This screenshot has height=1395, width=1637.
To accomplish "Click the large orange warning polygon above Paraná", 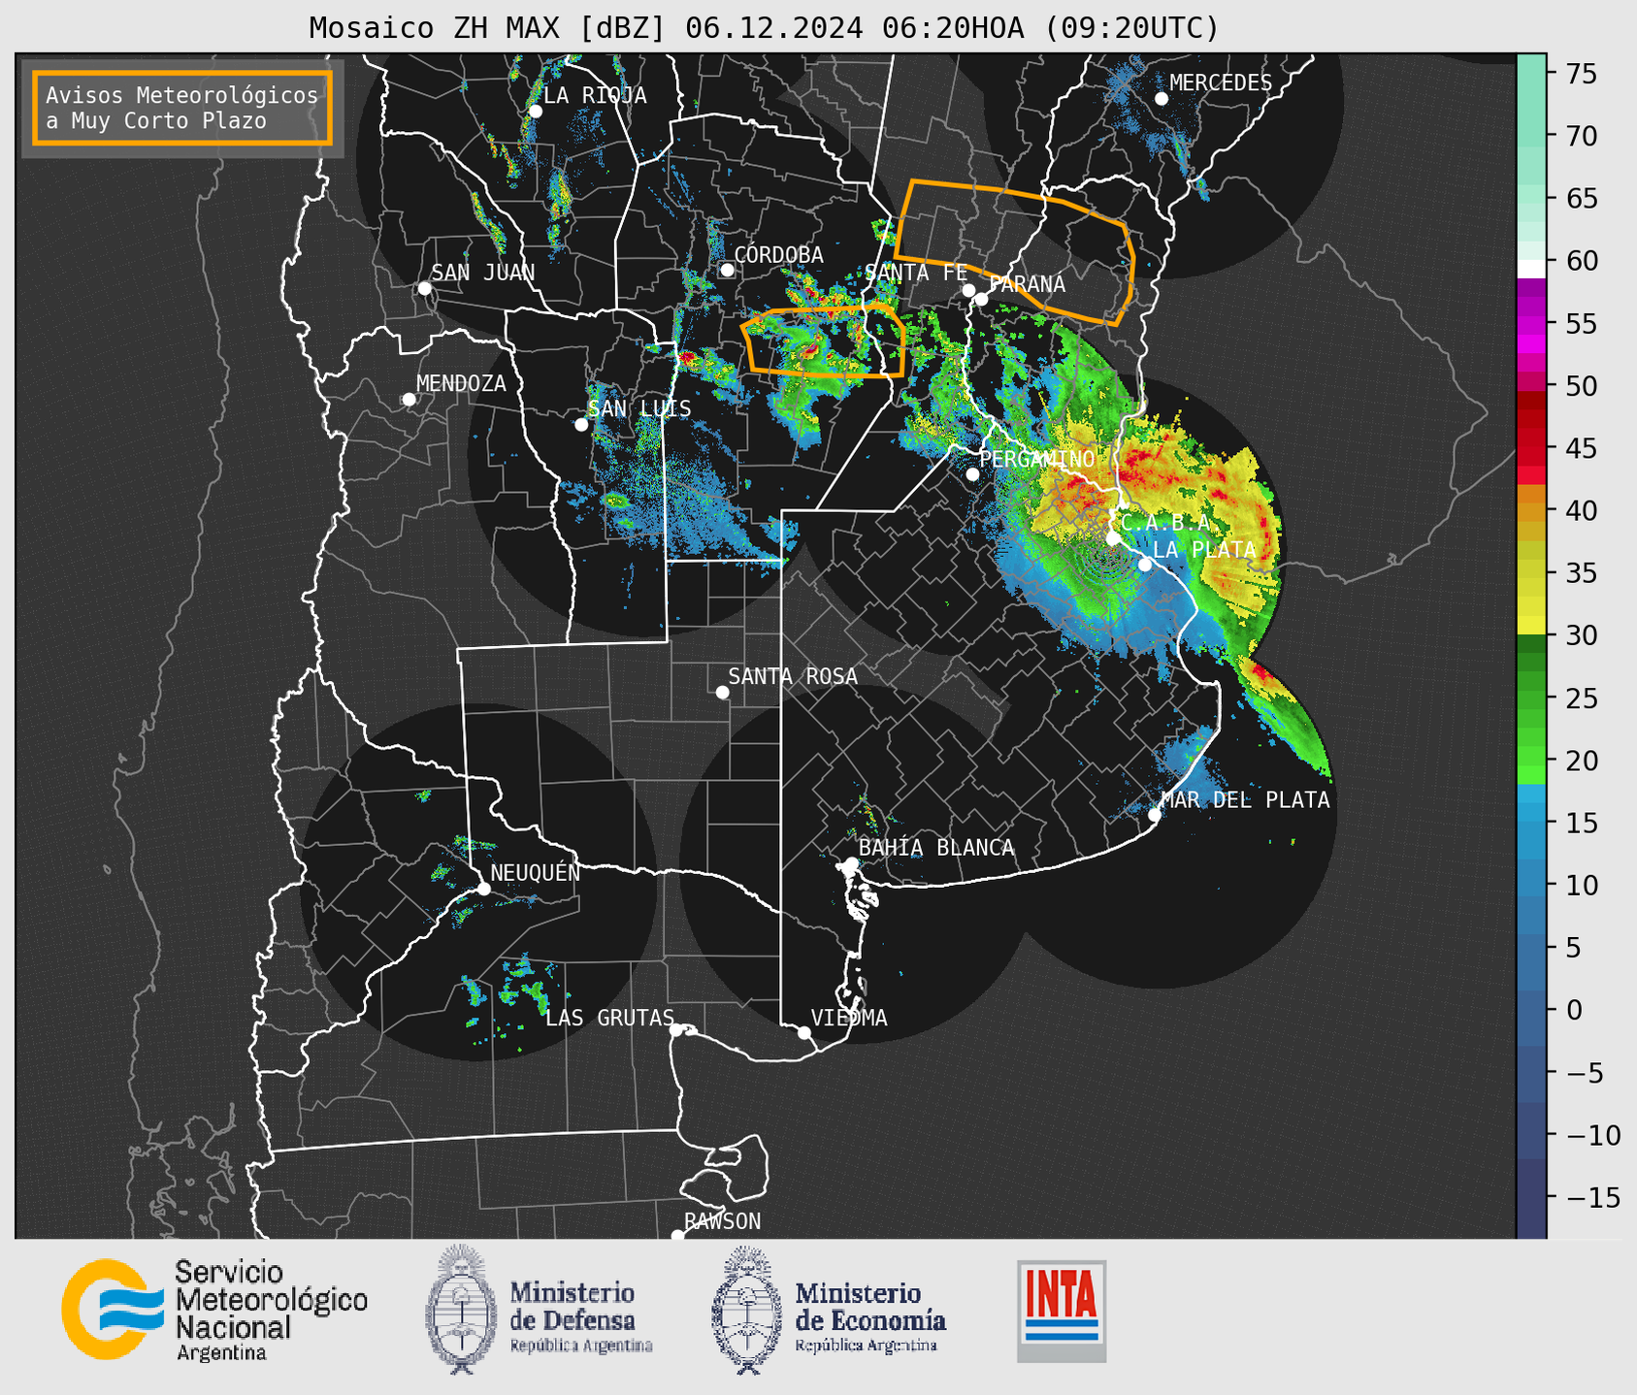I will [1014, 252].
